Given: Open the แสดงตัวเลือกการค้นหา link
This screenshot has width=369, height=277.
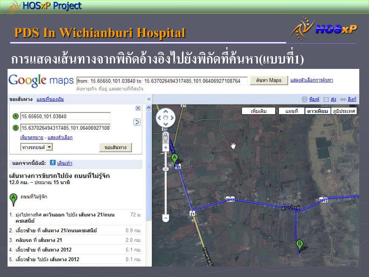Looking at the screenshot, I should [312, 80].
